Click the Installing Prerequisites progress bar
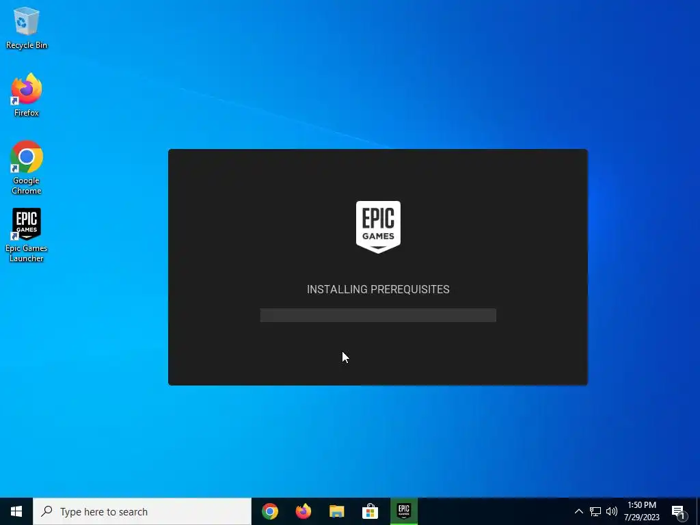700x525 pixels. click(378, 315)
